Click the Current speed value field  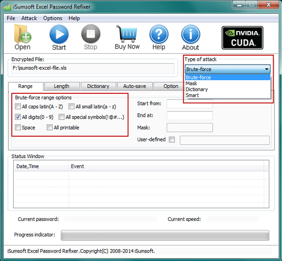233,219
